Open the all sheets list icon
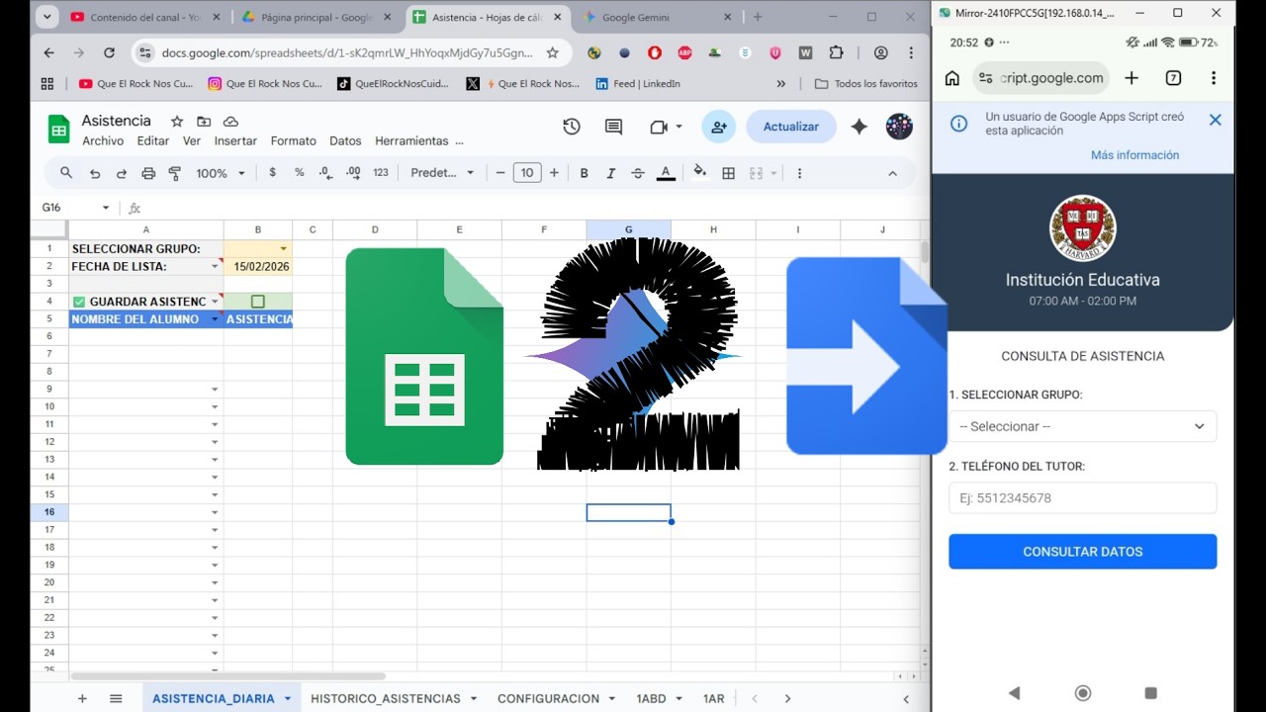The height and width of the screenshot is (712, 1266). point(116,698)
